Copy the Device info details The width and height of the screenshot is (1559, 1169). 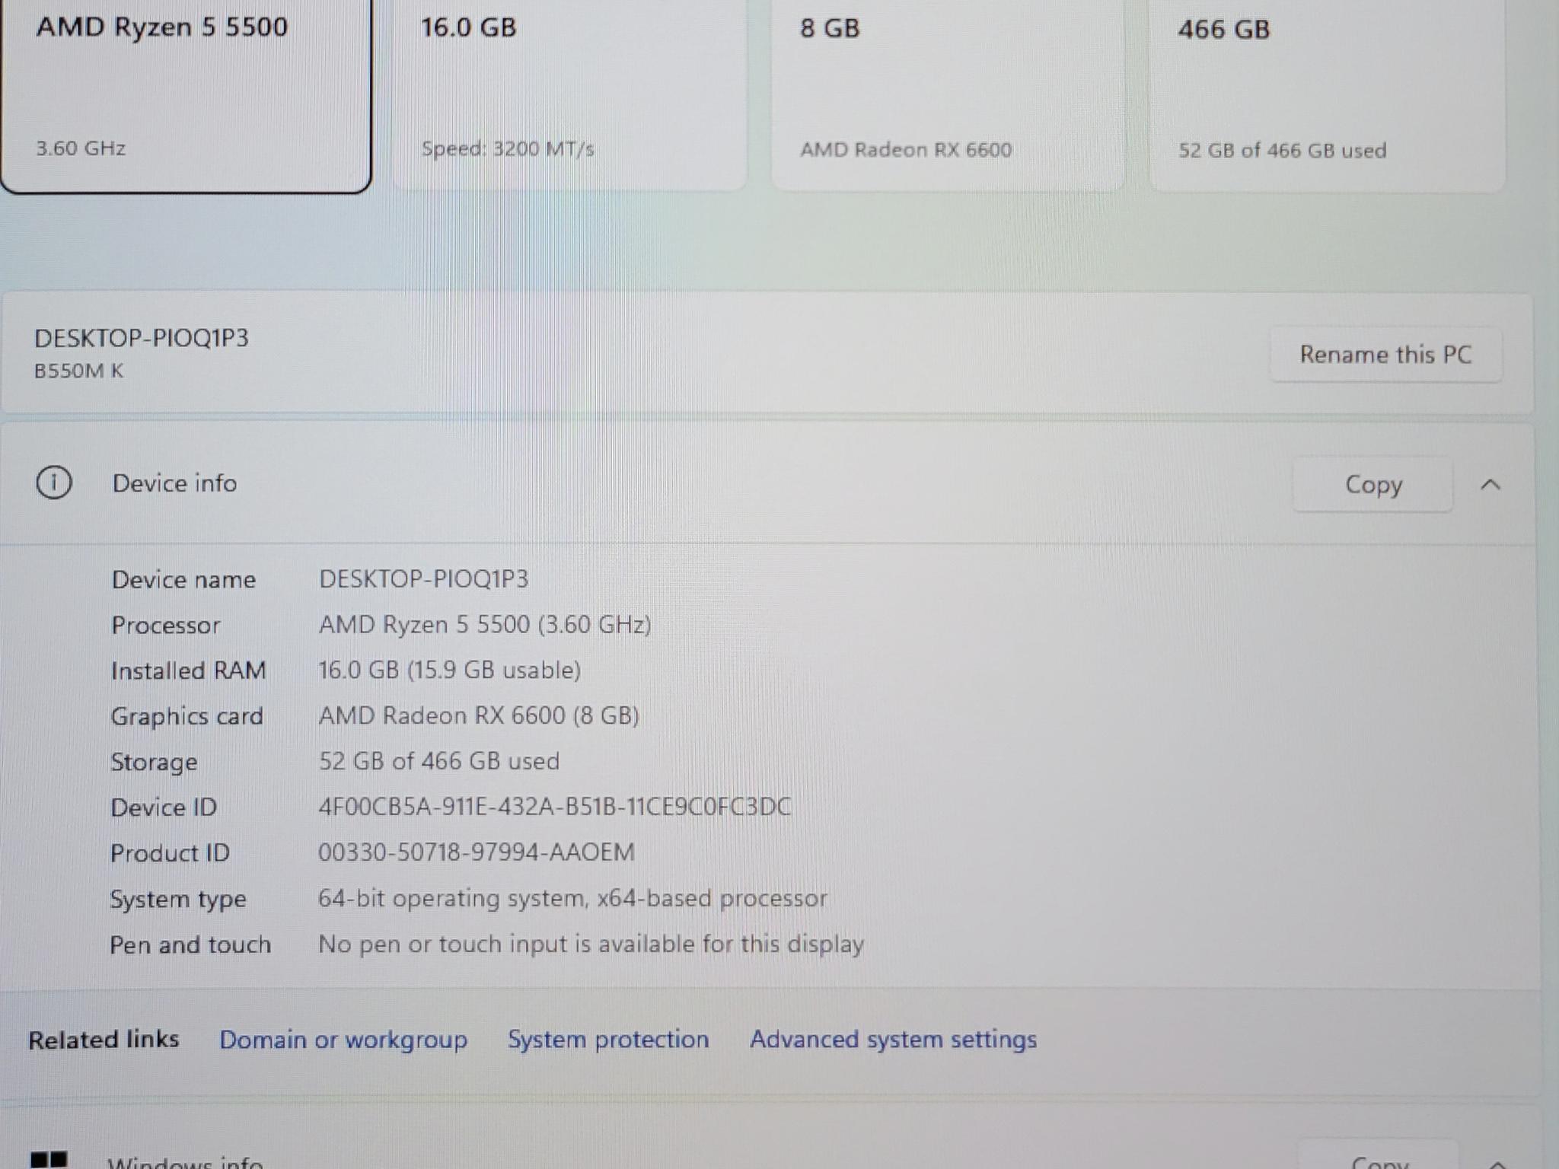pyautogui.click(x=1373, y=484)
